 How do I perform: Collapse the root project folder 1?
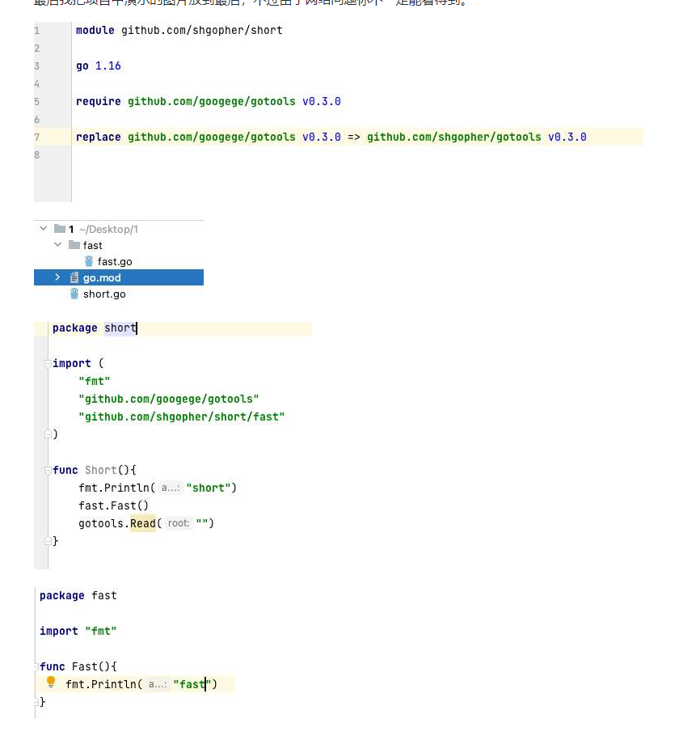44,229
